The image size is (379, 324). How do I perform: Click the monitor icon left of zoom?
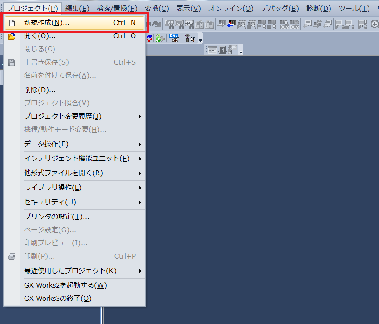click(363, 24)
